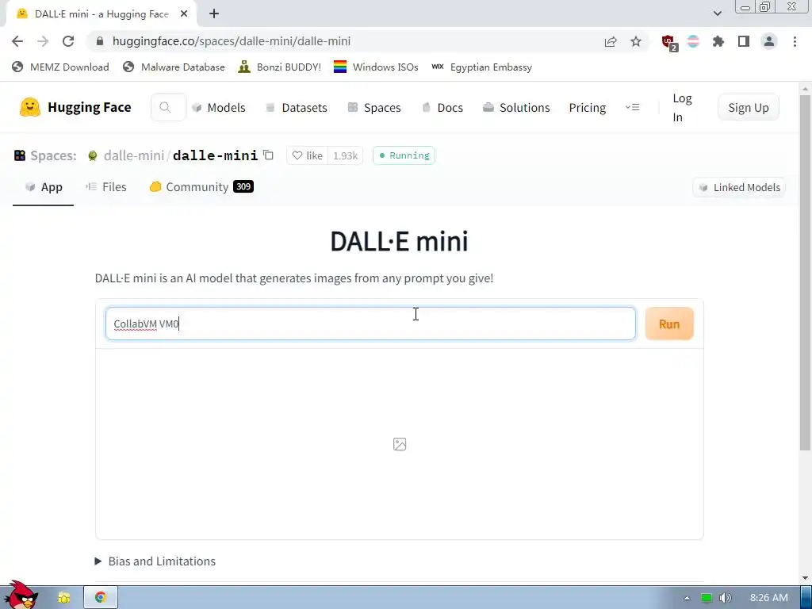Screen dimensions: 812x609
Task: Click the taskbar clock 8:26 AM
Action: coord(769,598)
